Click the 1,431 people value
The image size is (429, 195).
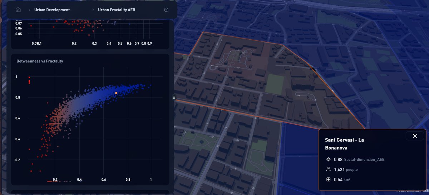346,169
